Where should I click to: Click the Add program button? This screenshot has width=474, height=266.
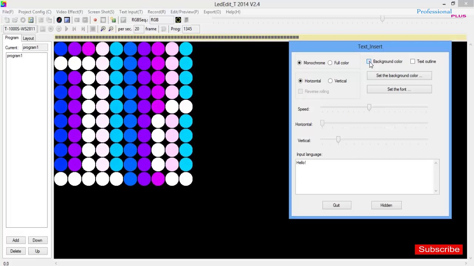point(16,241)
